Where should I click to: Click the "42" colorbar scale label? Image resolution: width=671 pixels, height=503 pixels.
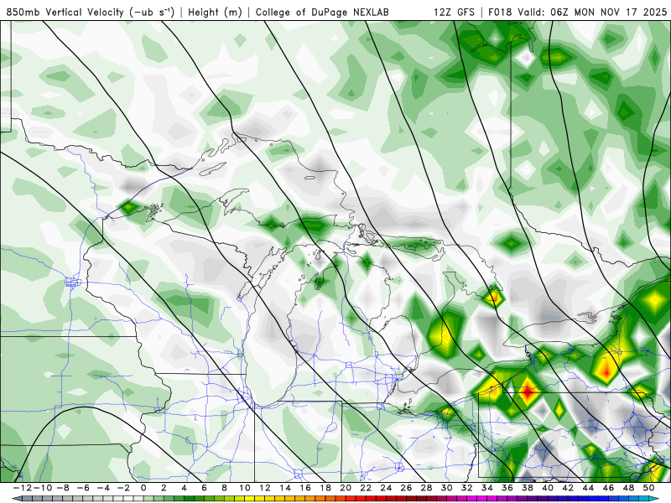click(568, 488)
